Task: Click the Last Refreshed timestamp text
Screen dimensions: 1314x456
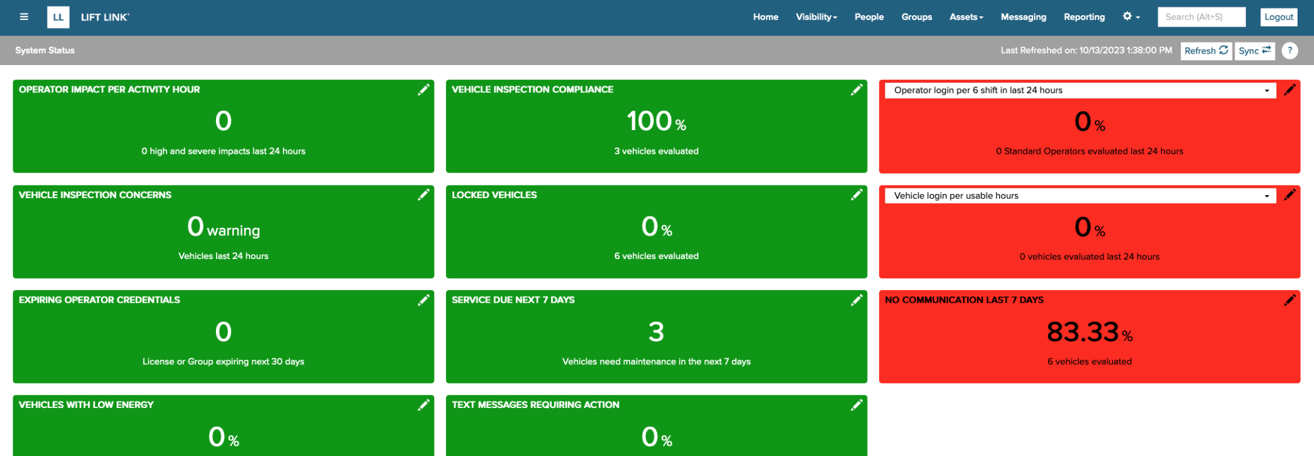Action: [1086, 50]
